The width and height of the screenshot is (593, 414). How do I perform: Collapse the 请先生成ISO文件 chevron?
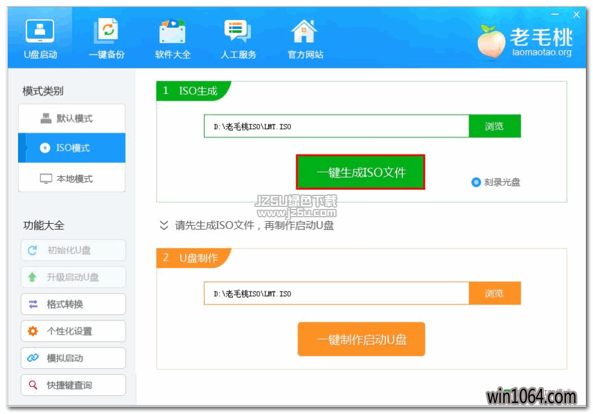point(164,225)
